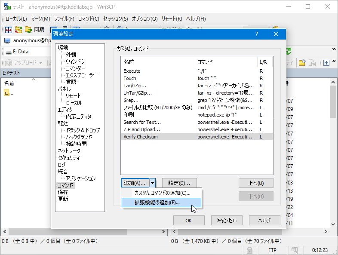The width and height of the screenshot is (338, 255).
Task: Open the マーク(M) menu
Action: click(40, 19)
